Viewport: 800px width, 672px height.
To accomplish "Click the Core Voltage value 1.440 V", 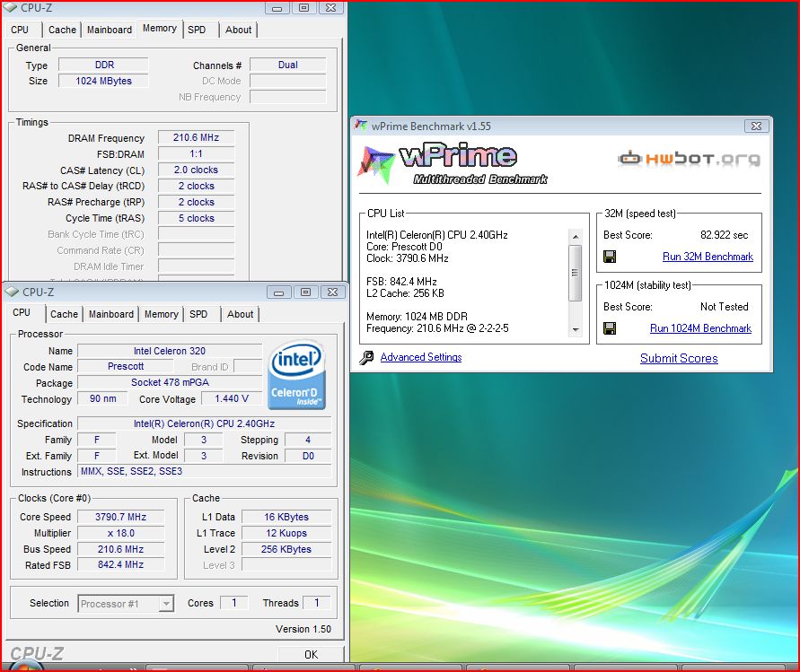I will (232, 398).
